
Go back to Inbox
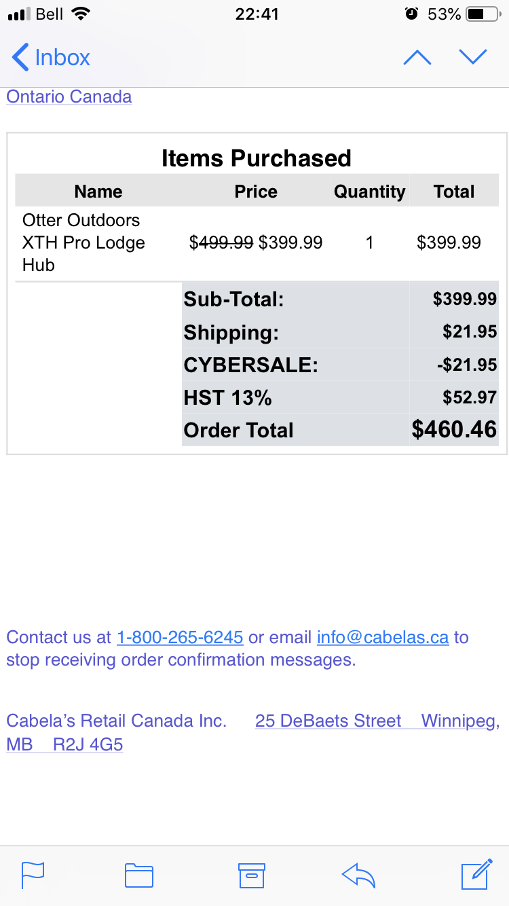coord(51,57)
